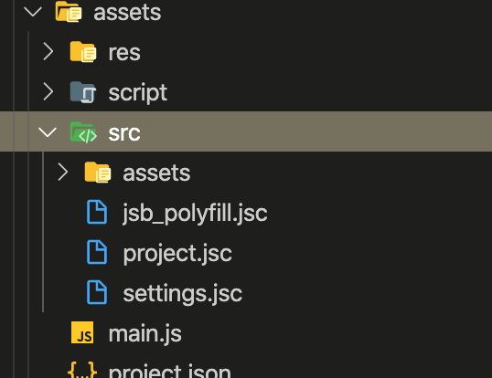This screenshot has height=378, width=492.
Task: Click the green src folder icon
Action: (83, 132)
